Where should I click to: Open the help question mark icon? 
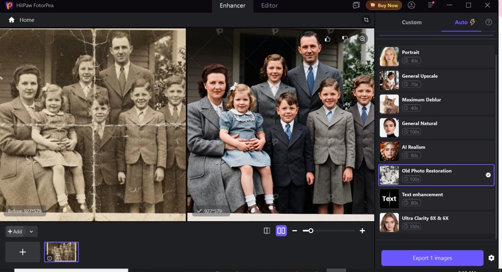[x=488, y=22]
